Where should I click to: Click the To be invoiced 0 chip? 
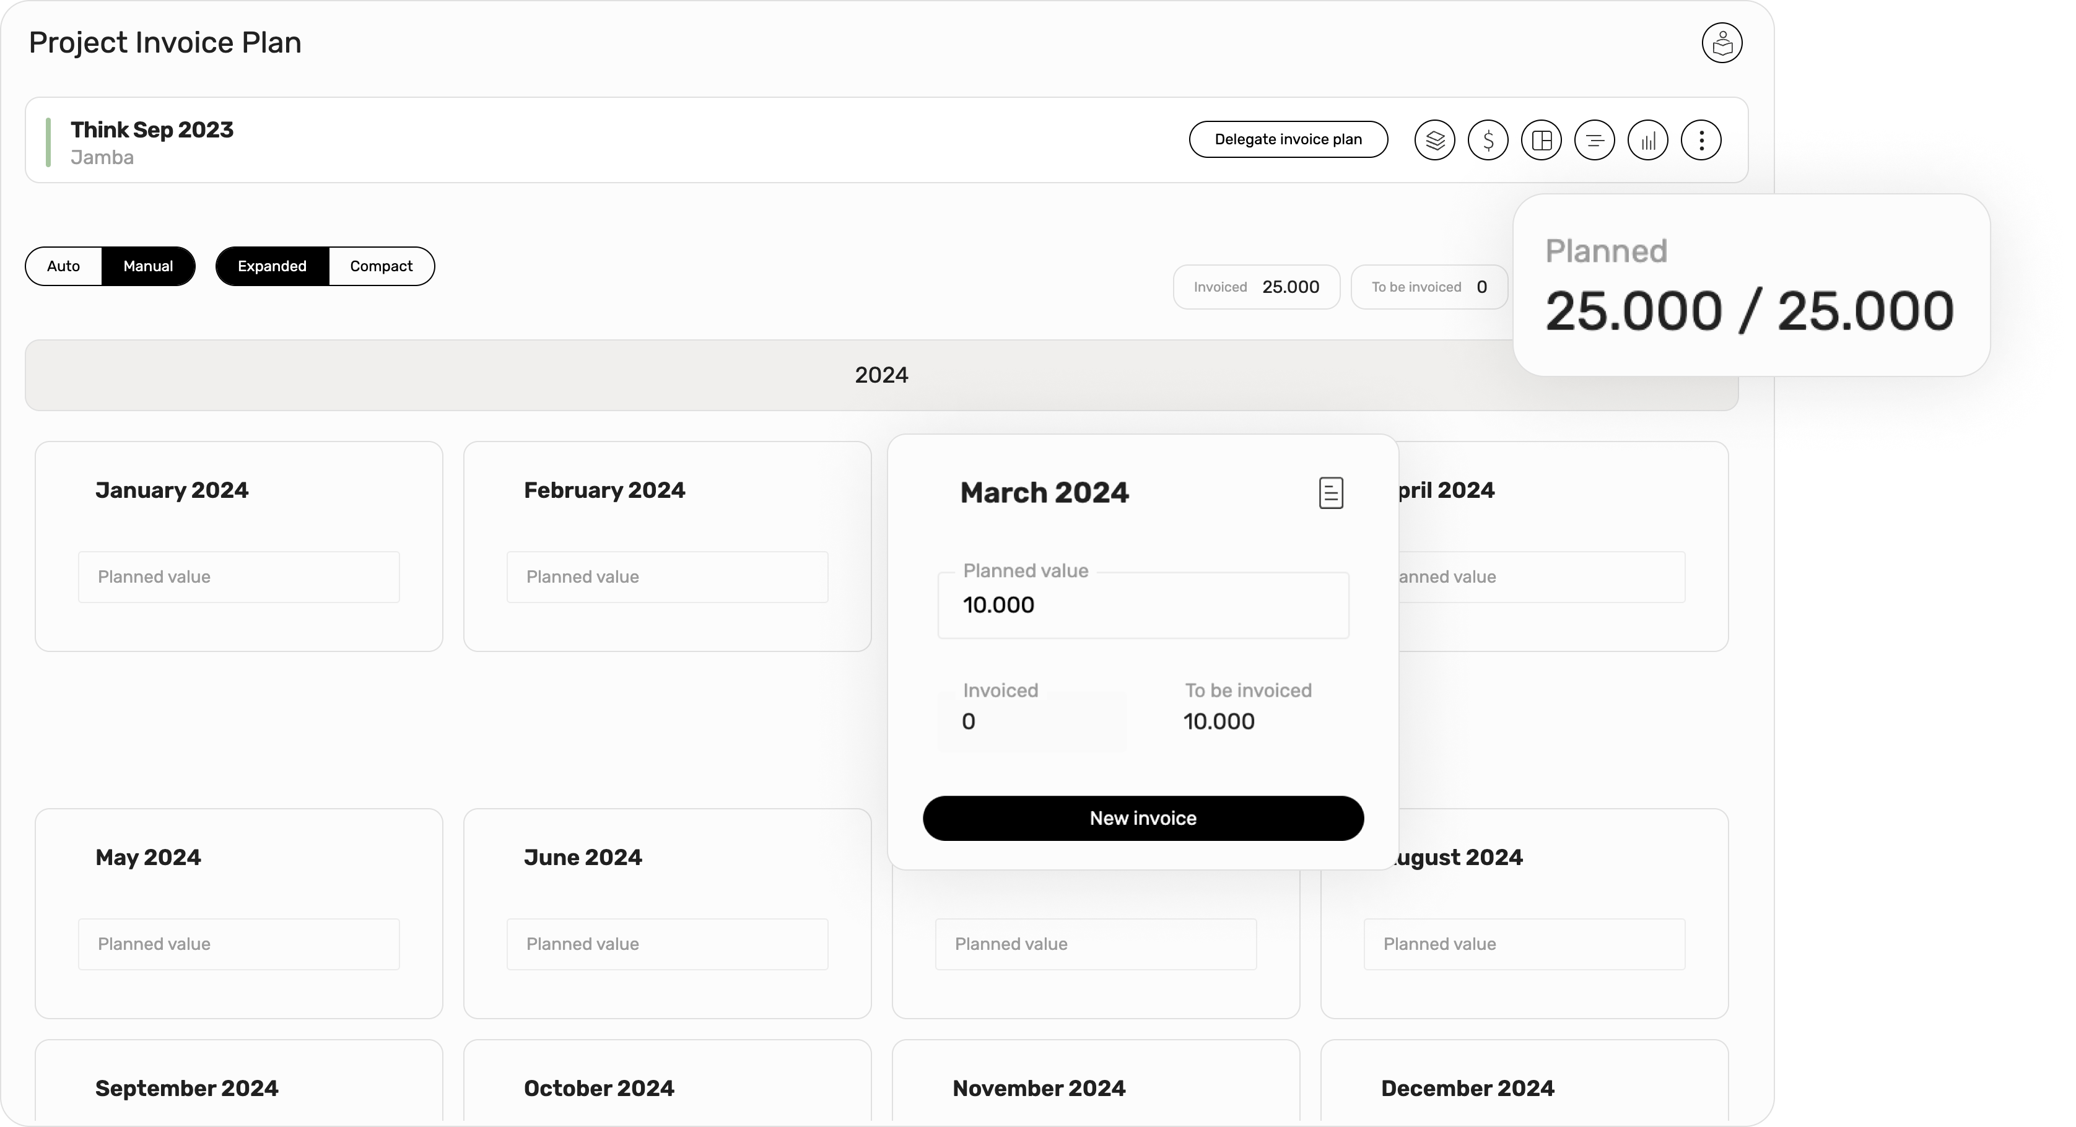point(1429,287)
